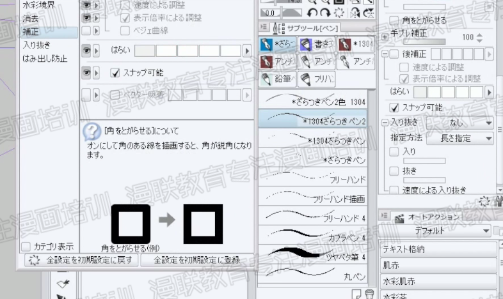Run the テキスト格納 auto action
Image resolution: width=503 pixels, height=299 pixels.
438,249
